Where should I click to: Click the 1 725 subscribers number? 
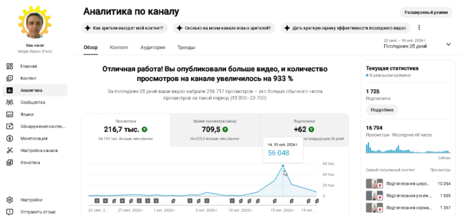(x=373, y=92)
